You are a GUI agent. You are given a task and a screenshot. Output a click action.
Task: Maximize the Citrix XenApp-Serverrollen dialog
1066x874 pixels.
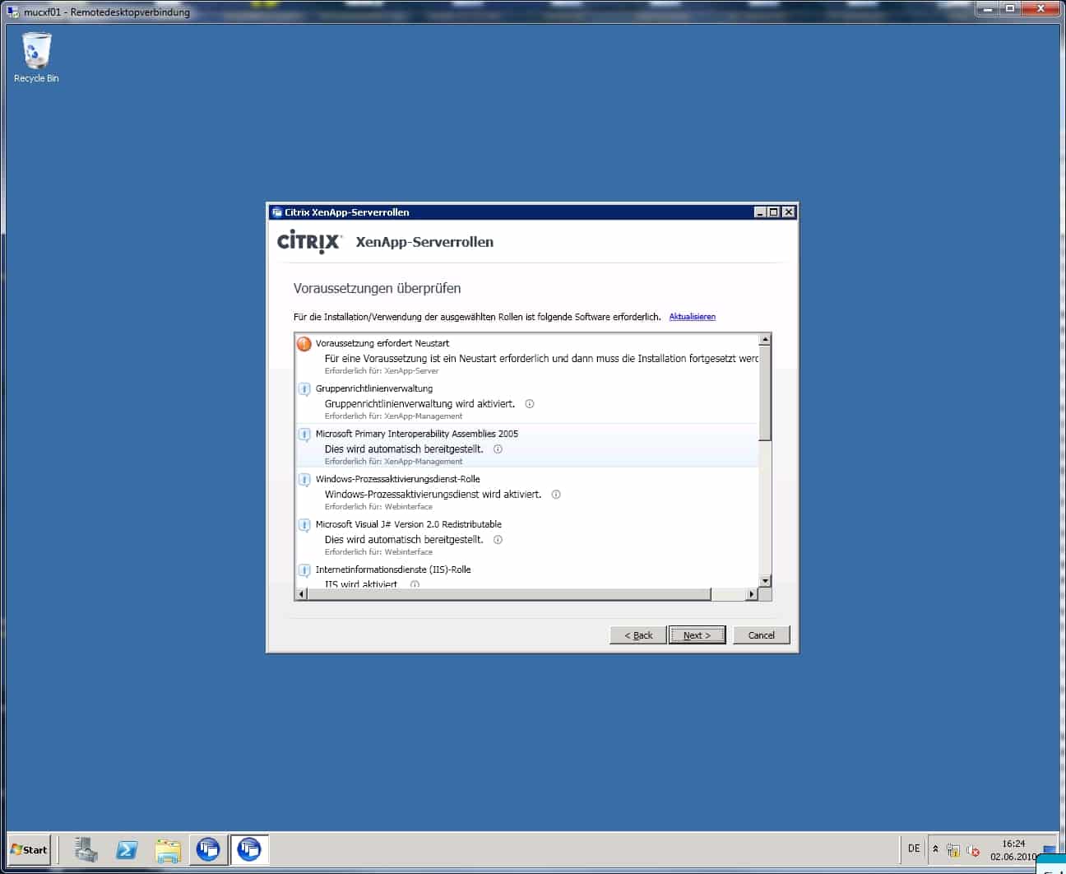(774, 212)
